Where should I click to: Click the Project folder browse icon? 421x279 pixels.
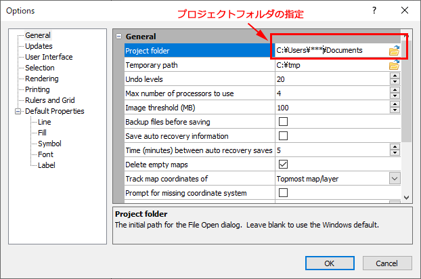394,50
